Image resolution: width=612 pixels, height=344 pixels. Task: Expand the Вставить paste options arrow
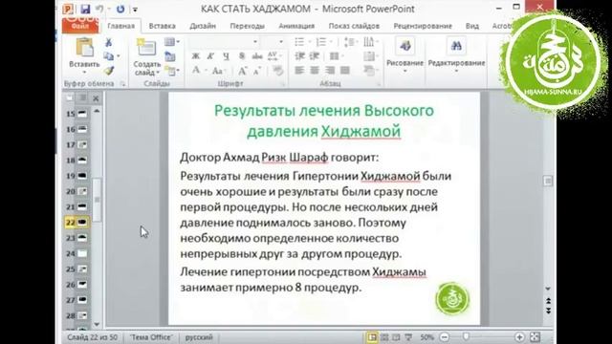pyautogui.click(x=84, y=73)
